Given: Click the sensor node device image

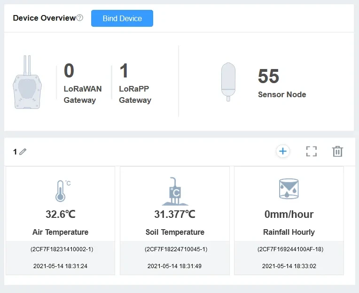Looking at the screenshot, I should (228, 81).
